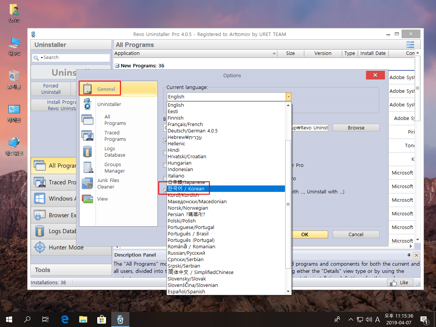Viewport: 436px width, 327px height.
Task: Click Type column header
Action: pyautogui.click(x=350, y=53)
